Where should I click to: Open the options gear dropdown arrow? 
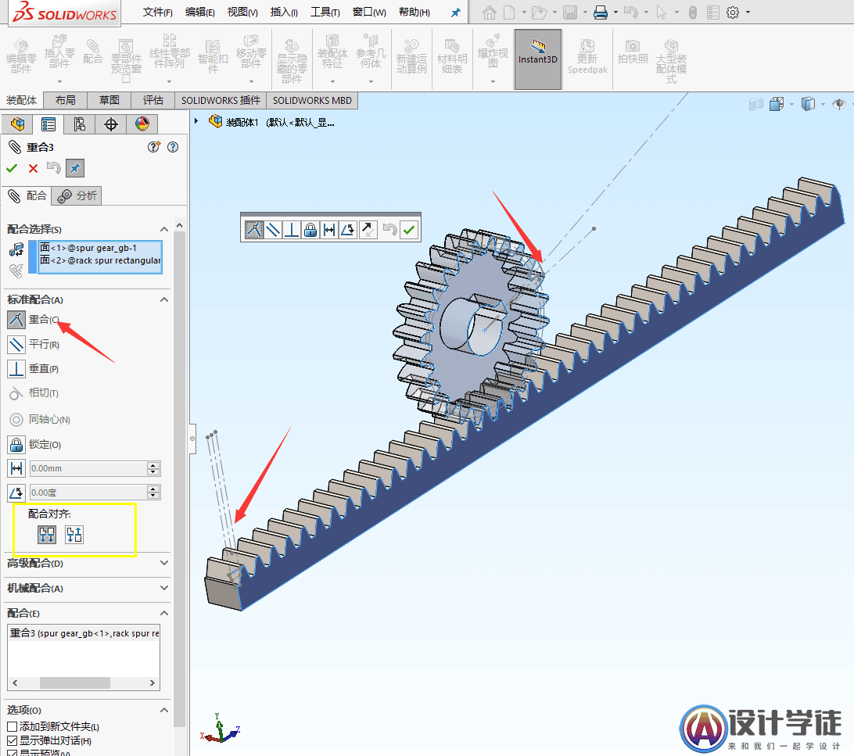click(x=748, y=13)
